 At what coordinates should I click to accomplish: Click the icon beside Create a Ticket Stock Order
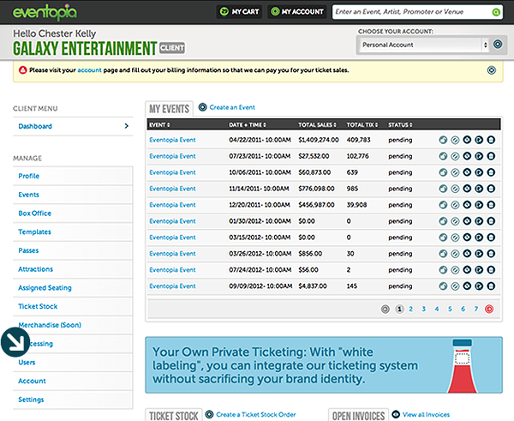209,414
